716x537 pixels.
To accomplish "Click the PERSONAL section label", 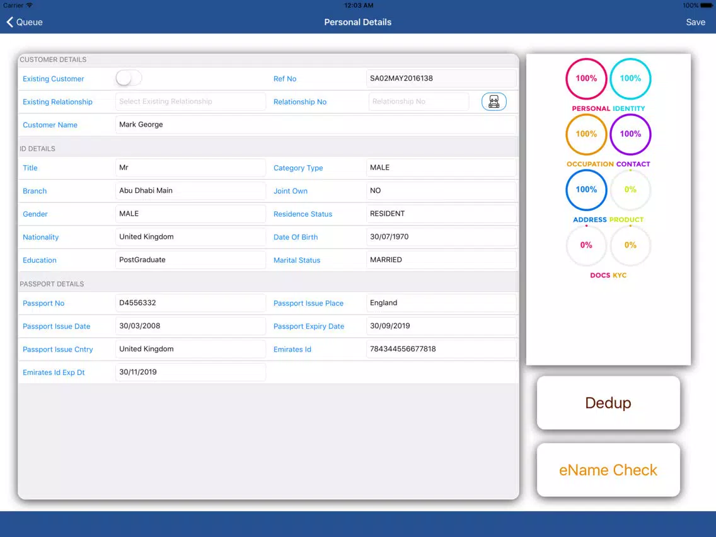I will (591, 108).
